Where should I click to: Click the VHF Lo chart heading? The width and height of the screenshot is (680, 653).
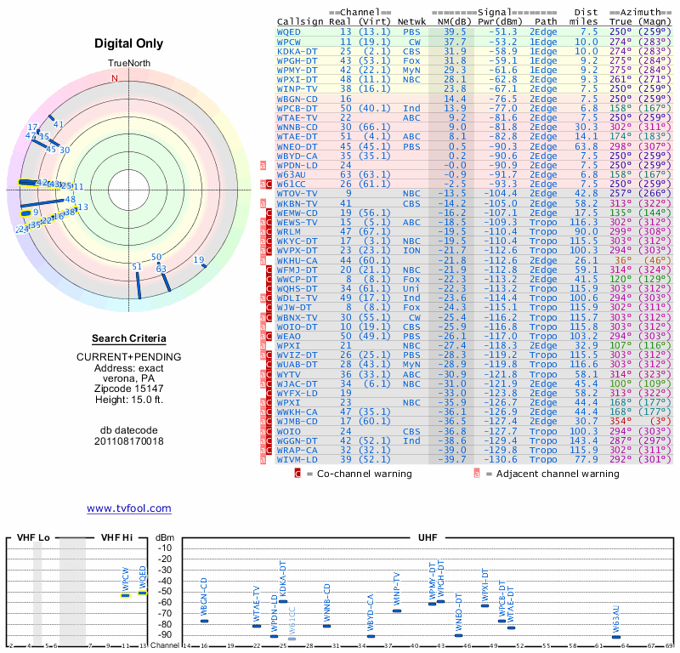pos(33,537)
